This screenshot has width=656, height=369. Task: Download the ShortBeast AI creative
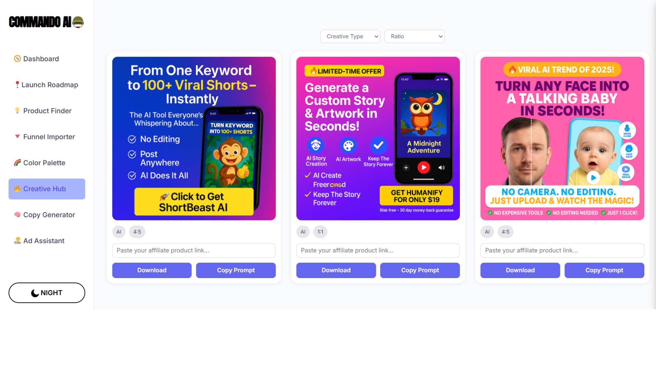pyautogui.click(x=152, y=270)
